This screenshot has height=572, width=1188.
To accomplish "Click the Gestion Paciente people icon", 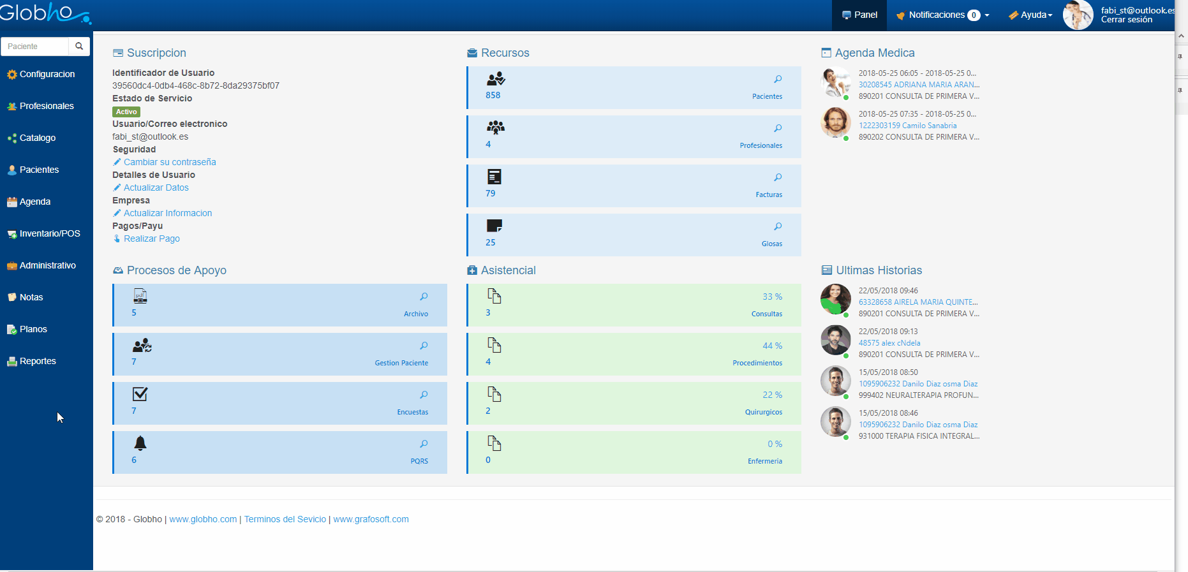I will [142, 346].
